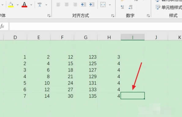Viewport: 182px width, 117px height.
Task: Open the font color dropdown arrow
Action: 31,5
